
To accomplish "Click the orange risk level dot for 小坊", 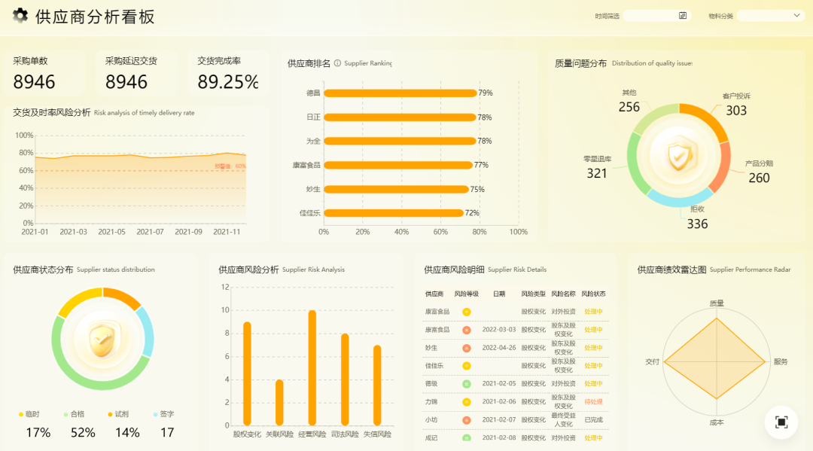I will click(x=467, y=420).
